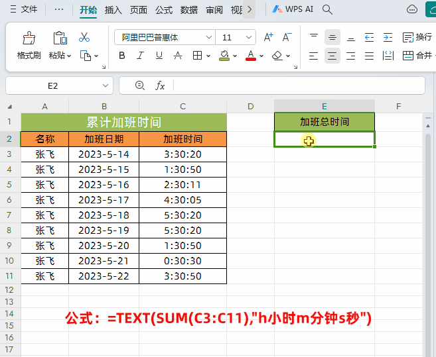Open the Name Box dropdown arrow
This screenshot has width=436, height=357.
pyautogui.click(x=106, y=86)
